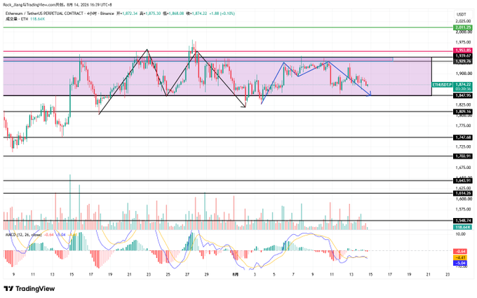
Task: Click the 1,775.00 tick on the price axis
Action: (463, 126)
